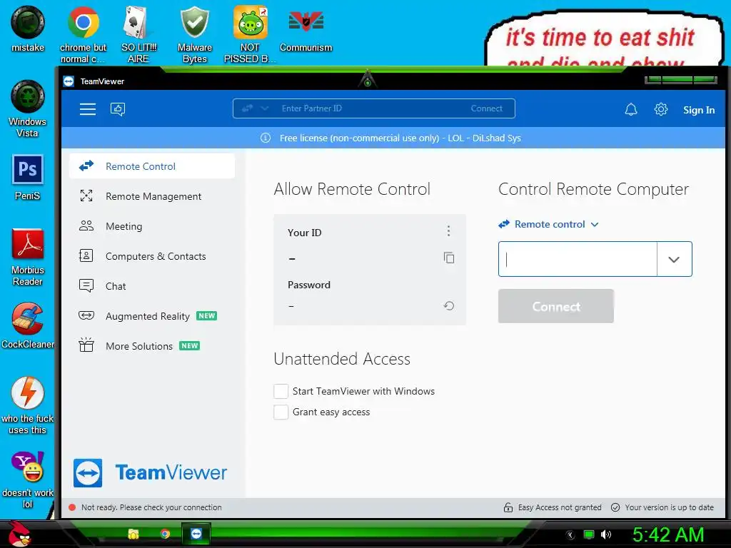The width and height of the screenshot is (731, 548).
Task: Click the network monitor tray icon
Action: point(589,534)
